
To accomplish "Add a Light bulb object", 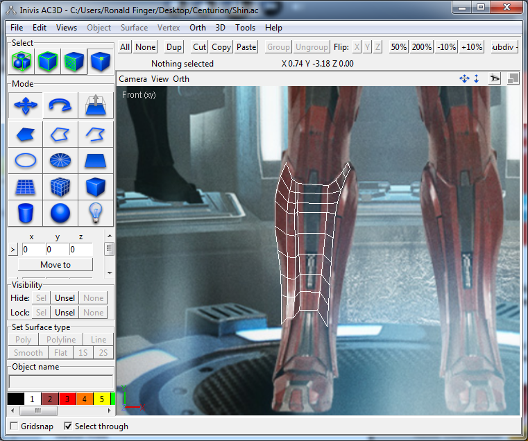I will [96, 213].
